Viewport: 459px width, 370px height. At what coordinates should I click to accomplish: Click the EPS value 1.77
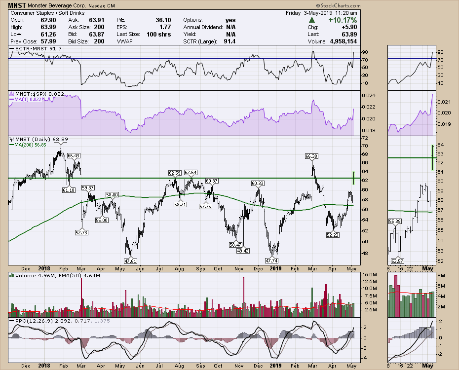coord(165,27)
